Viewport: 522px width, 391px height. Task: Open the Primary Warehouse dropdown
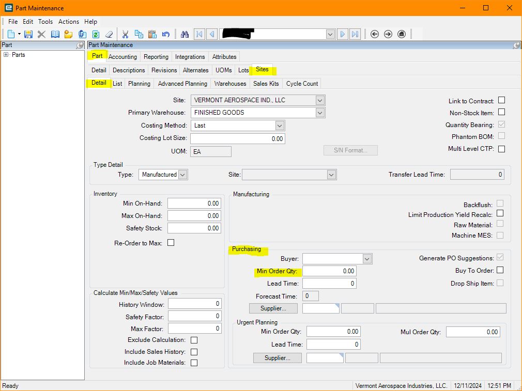click(x=319, y=113)
